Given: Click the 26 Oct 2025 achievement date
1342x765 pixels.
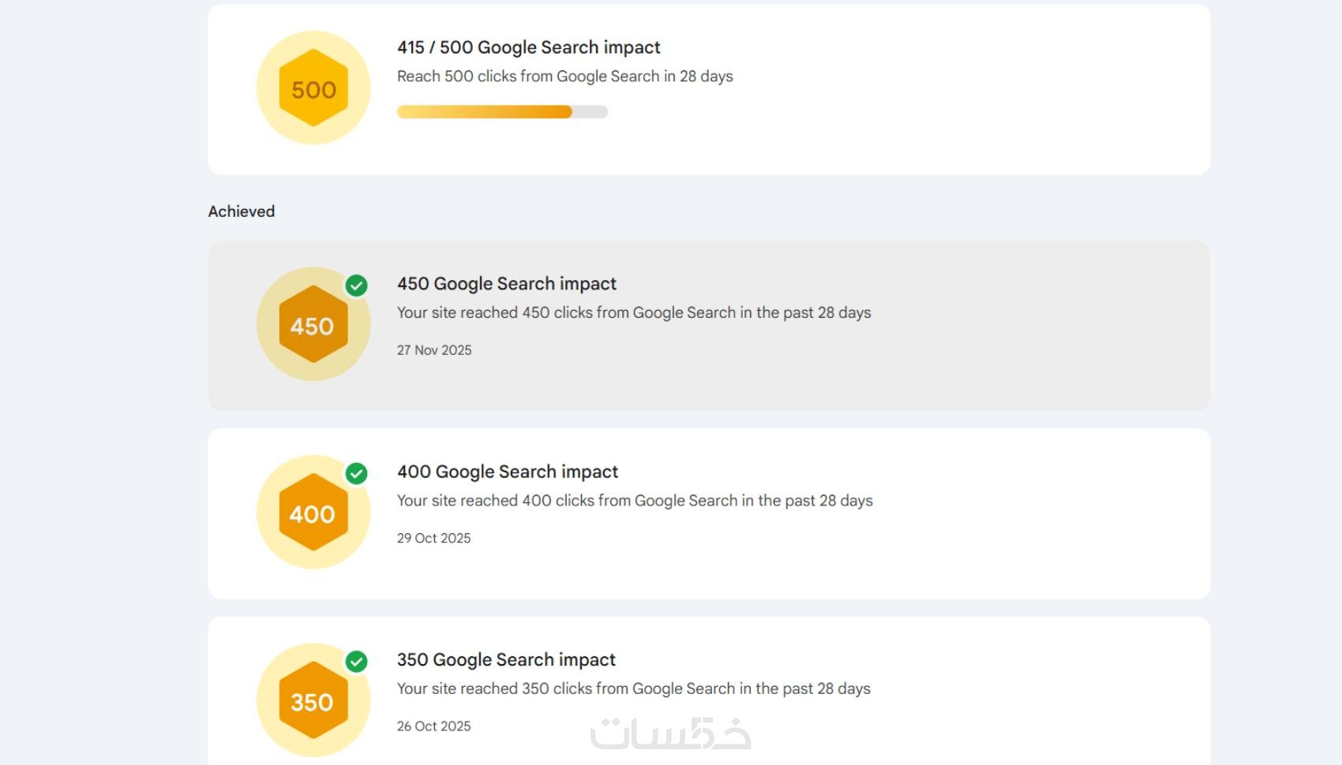Looking at the screenshot, I should pyautogui.click(x=433, y=726).
